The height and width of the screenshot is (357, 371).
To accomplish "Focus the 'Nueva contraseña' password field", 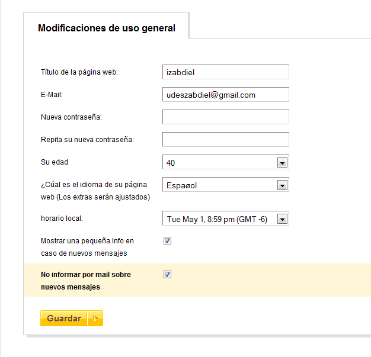I will click(225, 117).
